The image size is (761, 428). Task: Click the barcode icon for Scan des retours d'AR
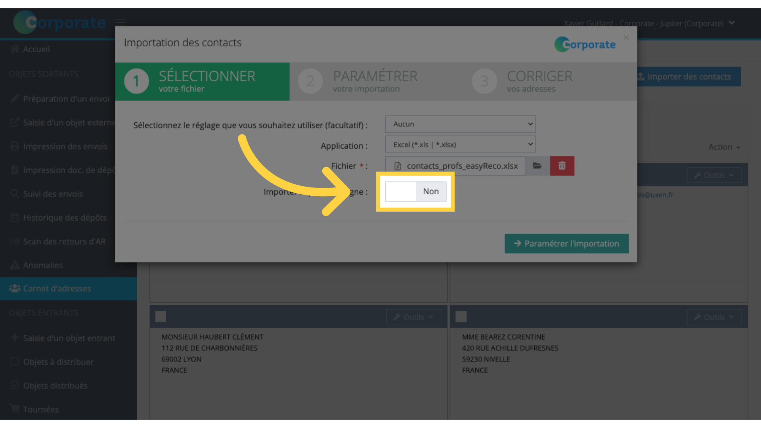tap(15, 241)
